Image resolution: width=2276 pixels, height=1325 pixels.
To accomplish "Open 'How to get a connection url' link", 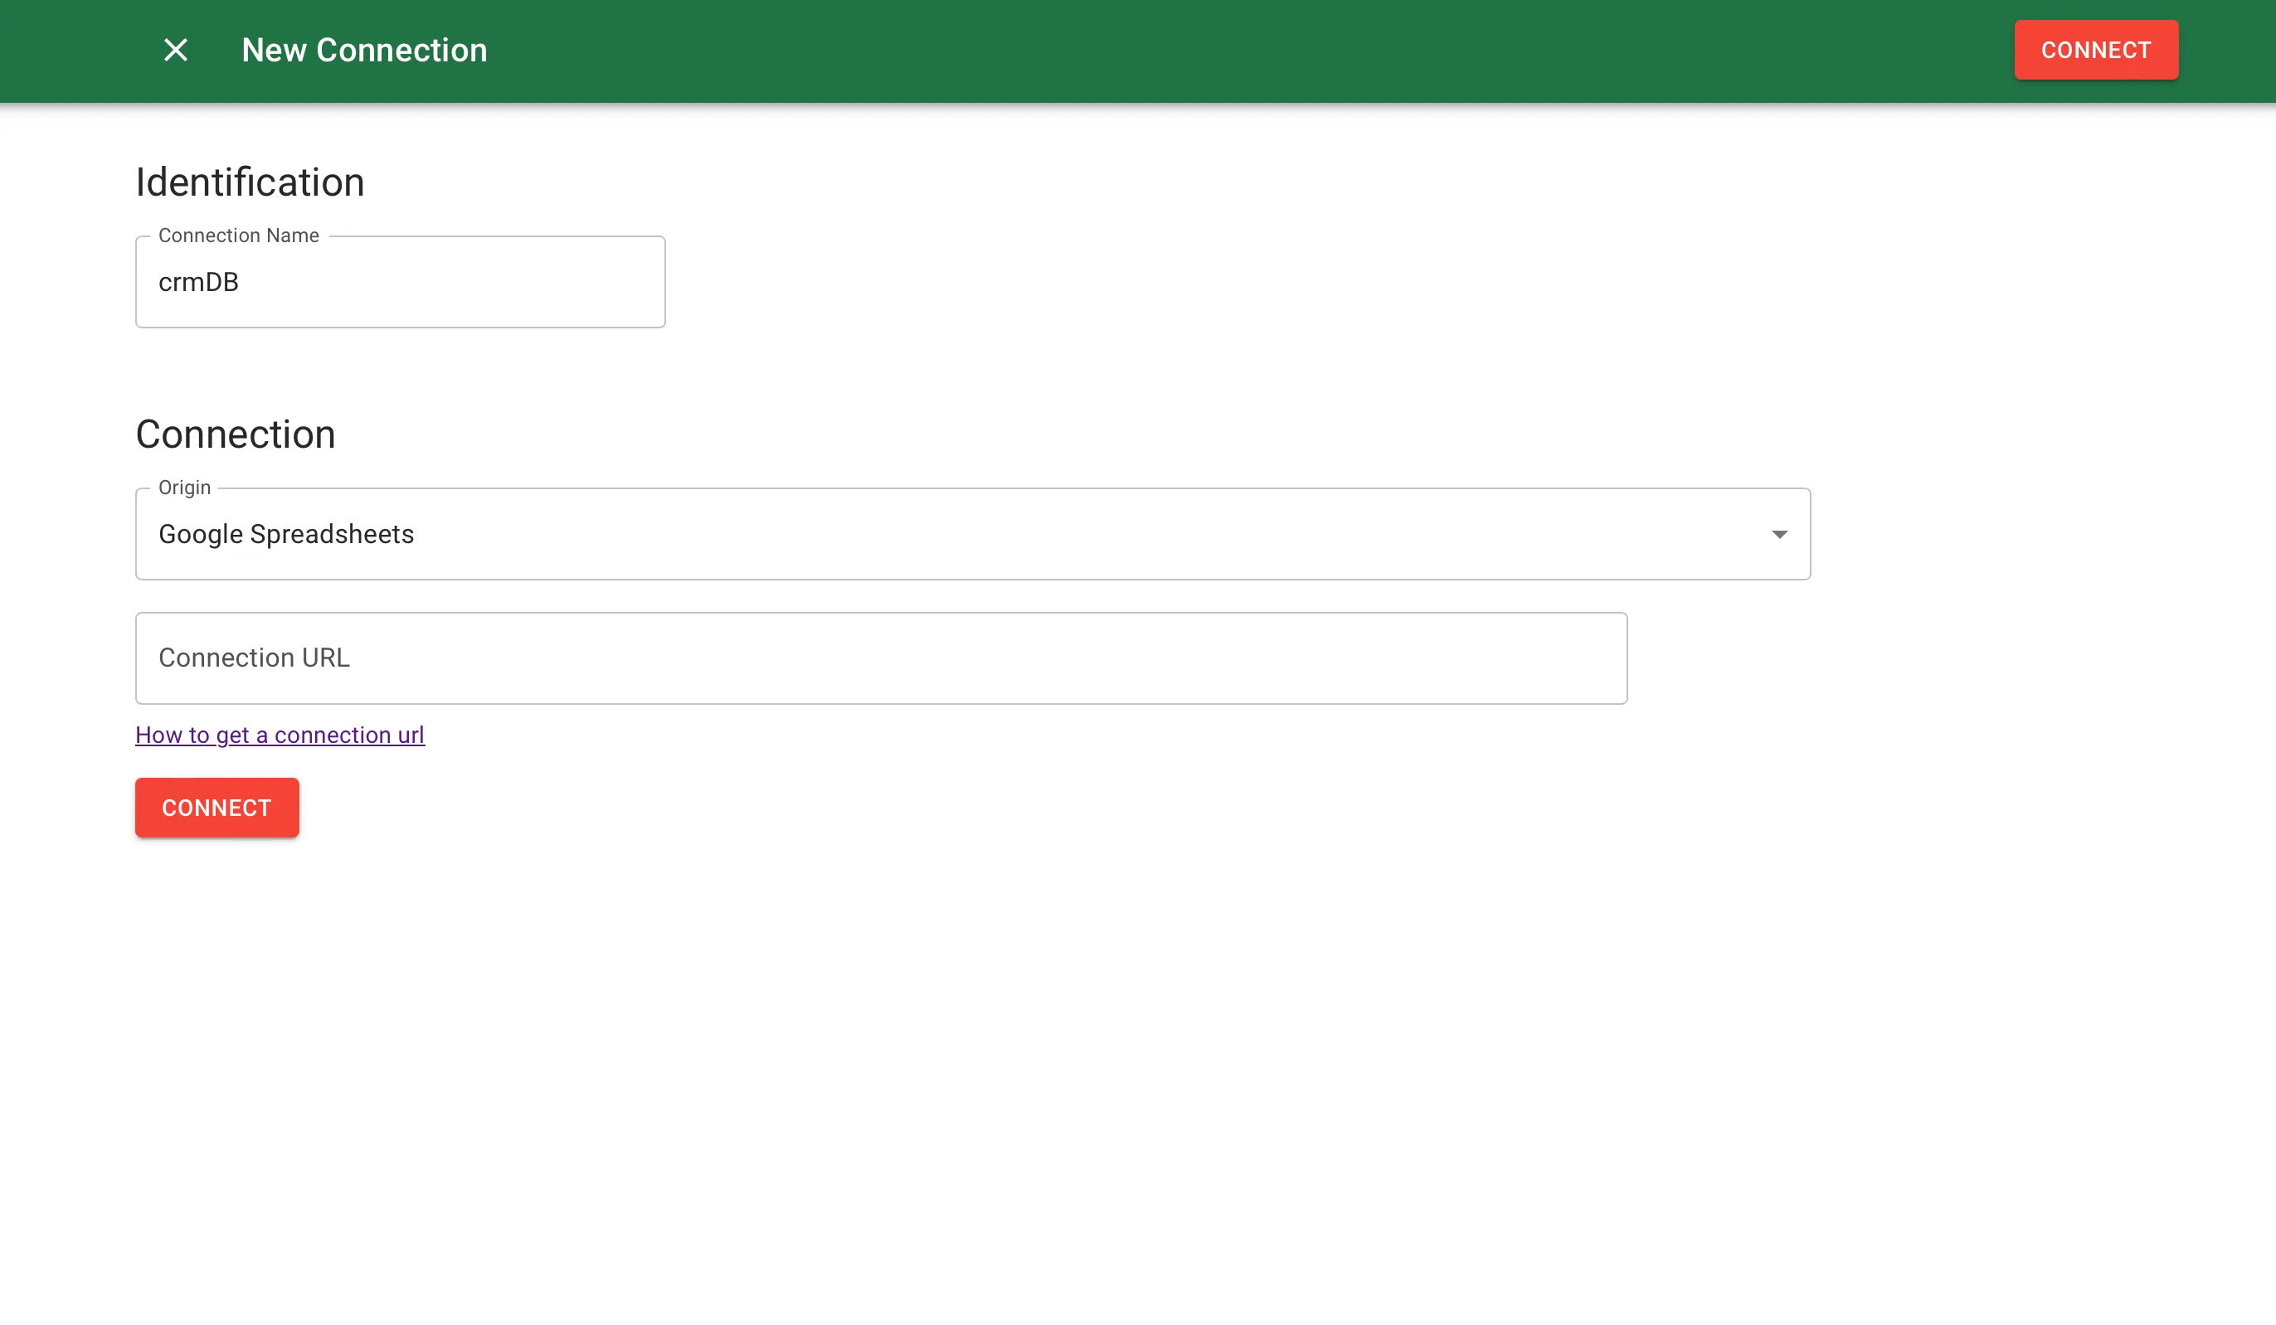I will 280,735.
